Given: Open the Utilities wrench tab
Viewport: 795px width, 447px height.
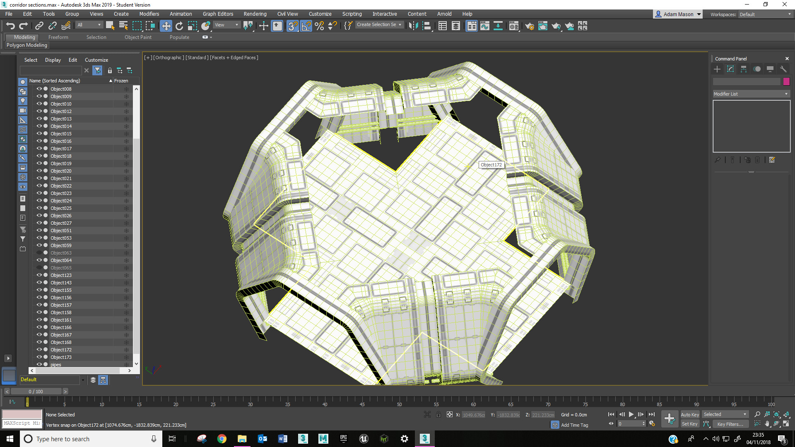Looking at the screenshot, I should [783, 69].
